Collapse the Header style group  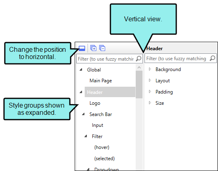tap(81, 92)
